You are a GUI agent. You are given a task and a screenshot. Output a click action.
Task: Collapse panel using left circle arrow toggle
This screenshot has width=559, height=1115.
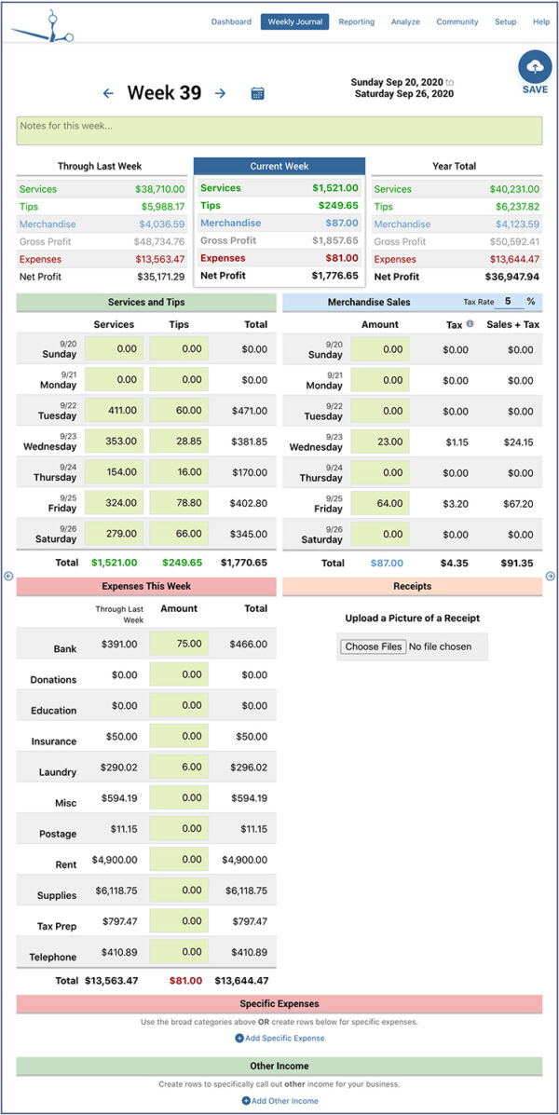(7, 576)
